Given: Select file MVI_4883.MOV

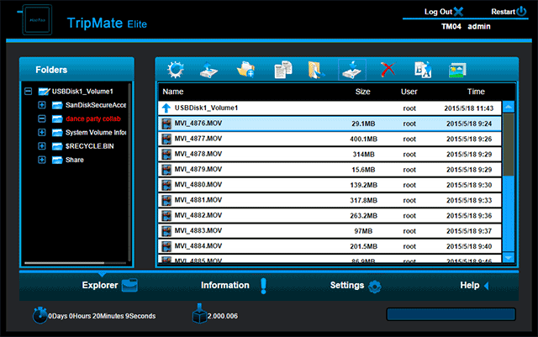Looking at the screenshot, I should pyautogui.click(x=330, y=231).
